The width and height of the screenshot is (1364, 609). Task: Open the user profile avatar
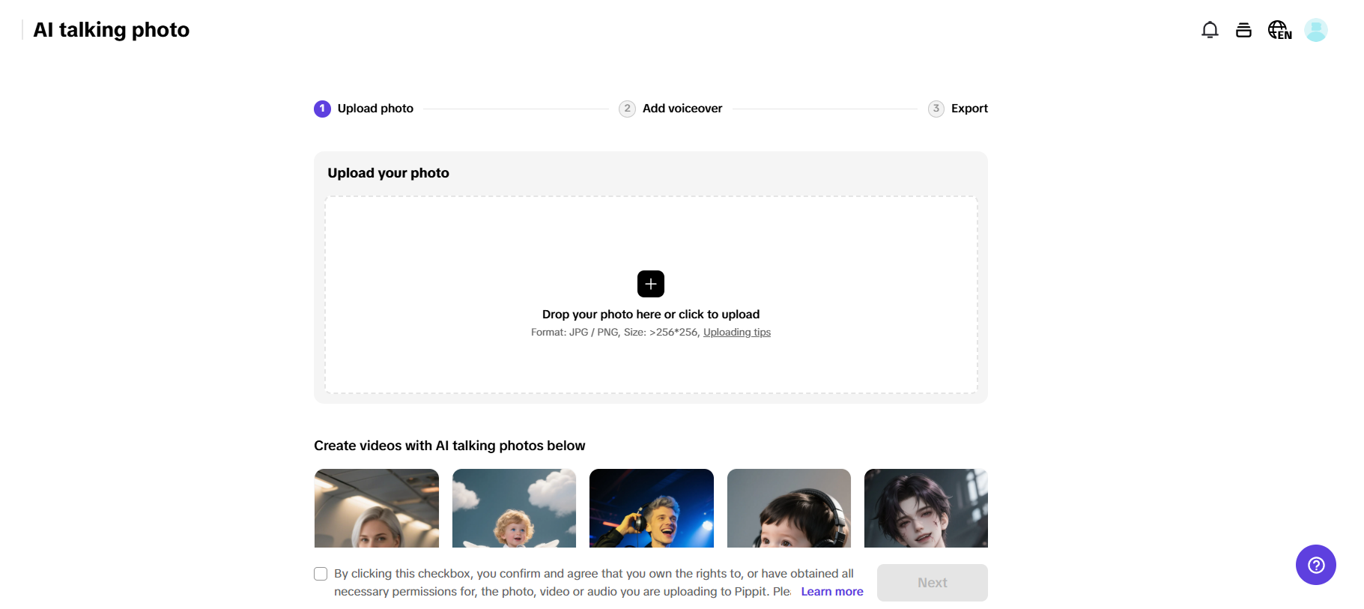(x=1315, y=30)
